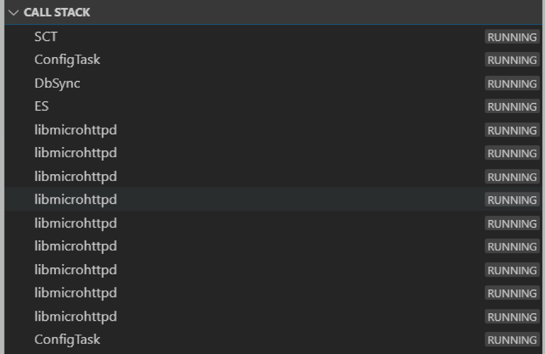Screen dimensions: 545x354
Task: Click the RUNNING badge on the top ConfigTask
Action: coord(511,60)
